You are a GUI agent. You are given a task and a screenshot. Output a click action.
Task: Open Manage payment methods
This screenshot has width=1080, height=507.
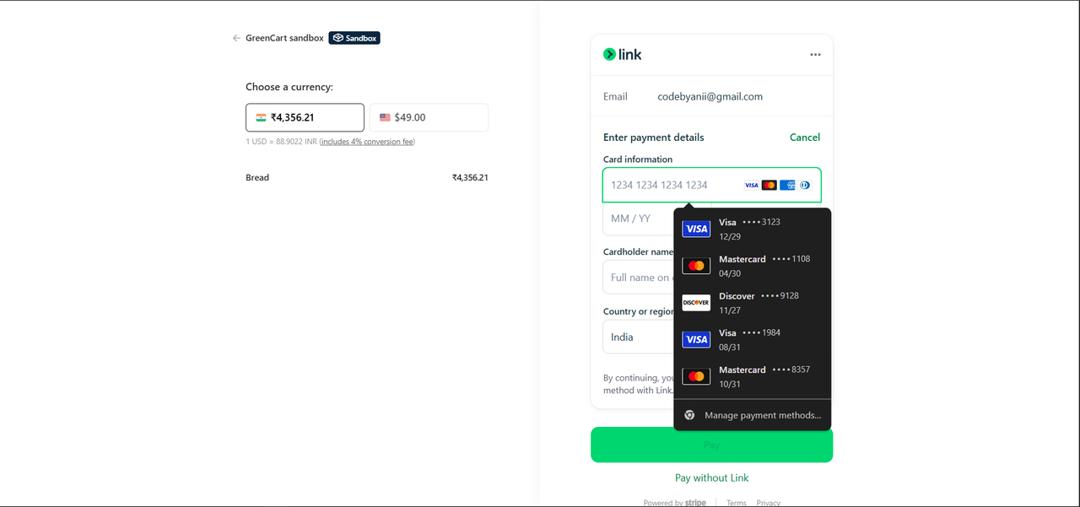point(753,415)
